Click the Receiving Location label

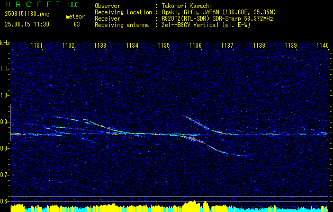123,12
